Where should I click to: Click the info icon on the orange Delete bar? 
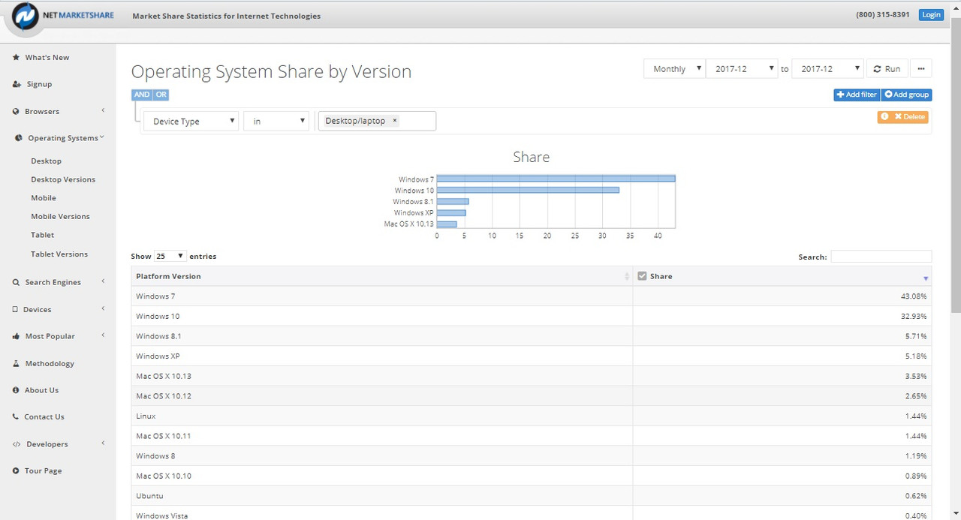click(x=884, y=117)
